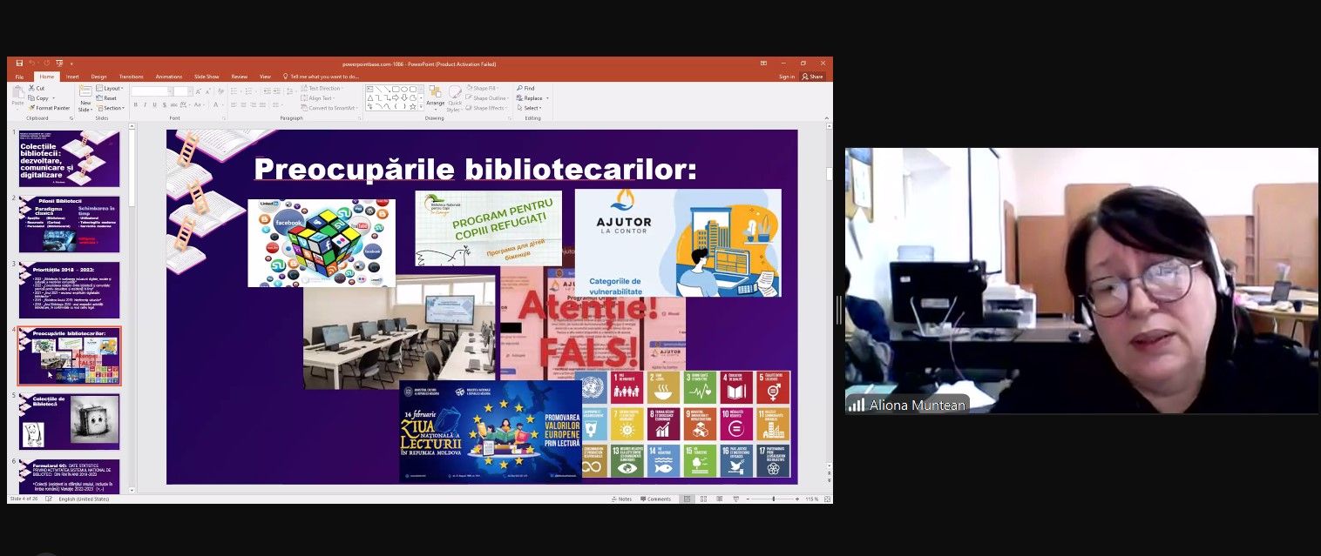
Task: Switch to the Design ribbon tab
Action: point(98,77)
